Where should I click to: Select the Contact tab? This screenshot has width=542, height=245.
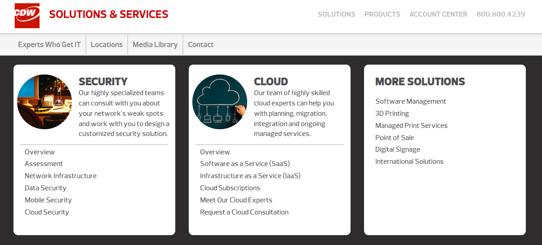(x=200, y=44)
